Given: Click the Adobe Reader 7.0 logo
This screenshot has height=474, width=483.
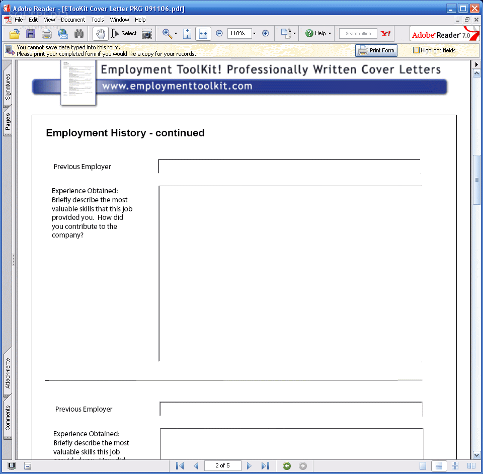Looking at the screenshot, I should [x=444, y=34].
